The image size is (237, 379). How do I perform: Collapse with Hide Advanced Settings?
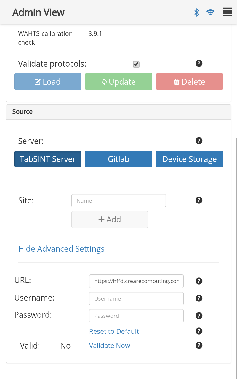click(61, 249)
